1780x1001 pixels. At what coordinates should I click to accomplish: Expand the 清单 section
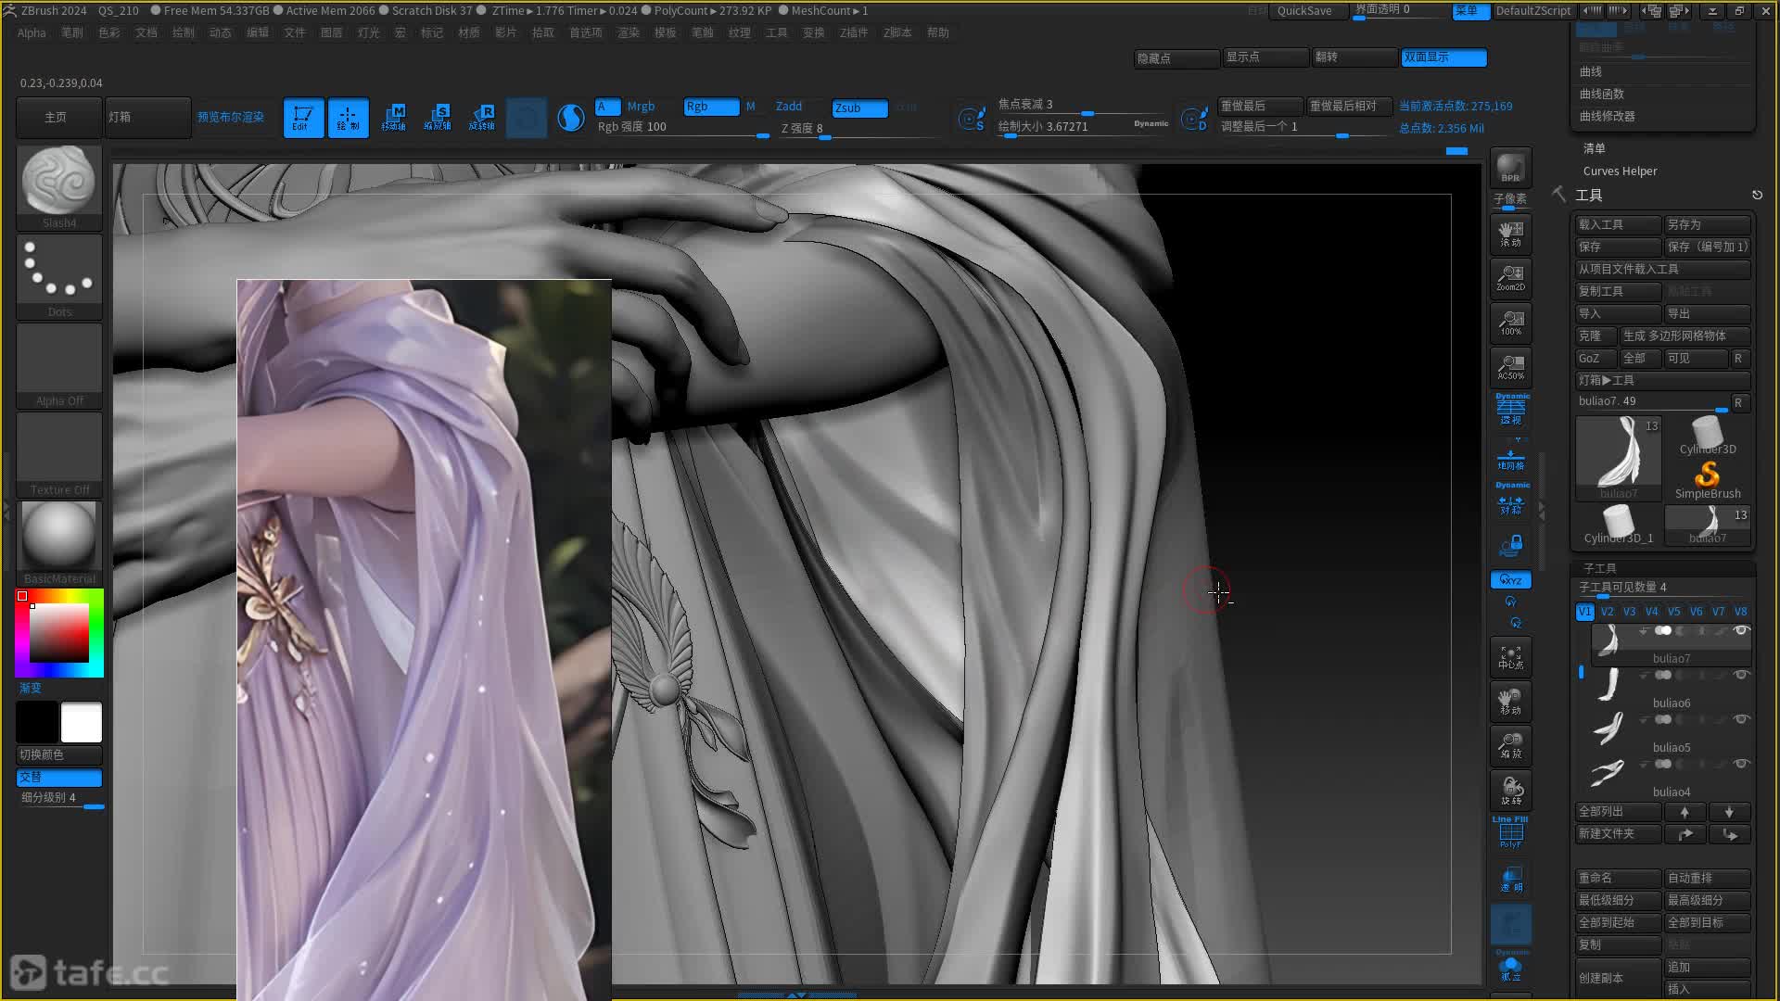[x=1594, y=149]
